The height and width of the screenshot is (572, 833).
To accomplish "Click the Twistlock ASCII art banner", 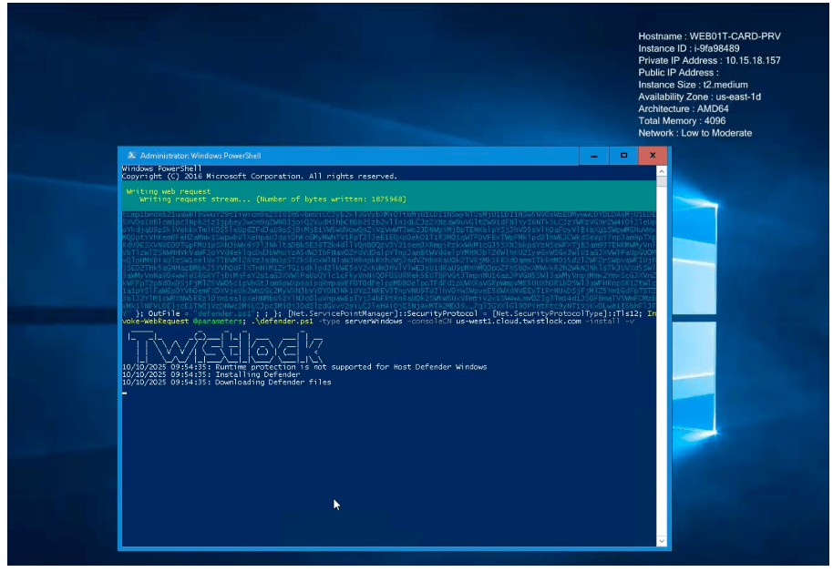I will [x=225, y=346].
